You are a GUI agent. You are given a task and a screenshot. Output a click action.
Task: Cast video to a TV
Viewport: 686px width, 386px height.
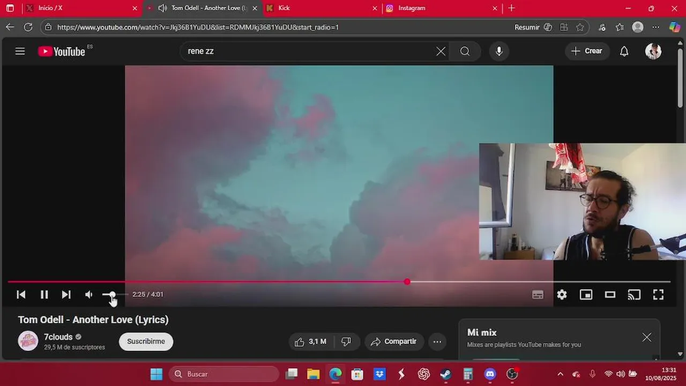634,294
